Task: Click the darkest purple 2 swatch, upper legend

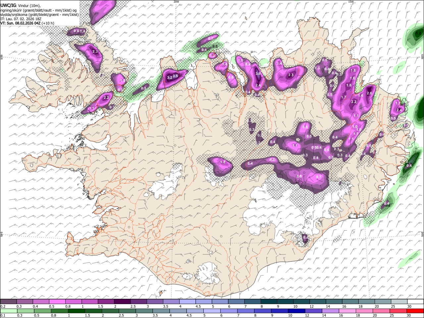Action: click(122, 302)
